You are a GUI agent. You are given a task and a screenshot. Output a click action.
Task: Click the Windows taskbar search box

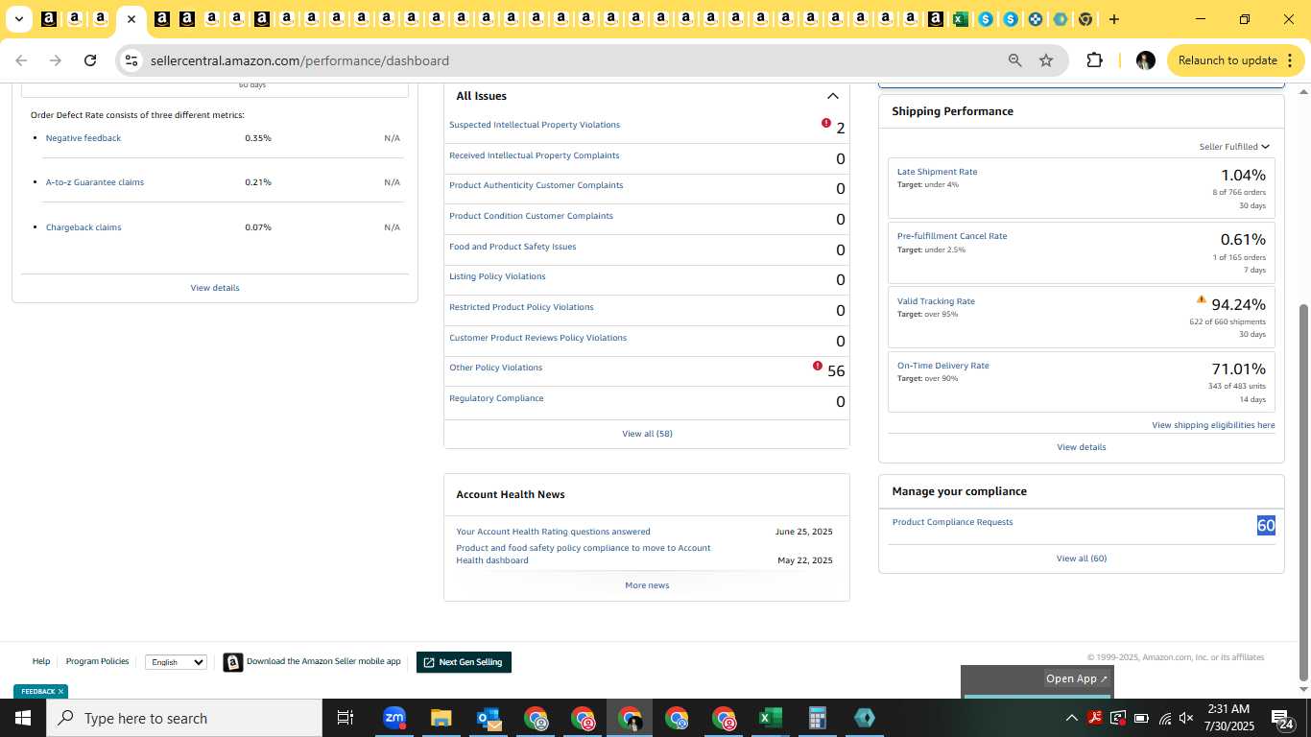pyautogui.click(x=182, y=718)
